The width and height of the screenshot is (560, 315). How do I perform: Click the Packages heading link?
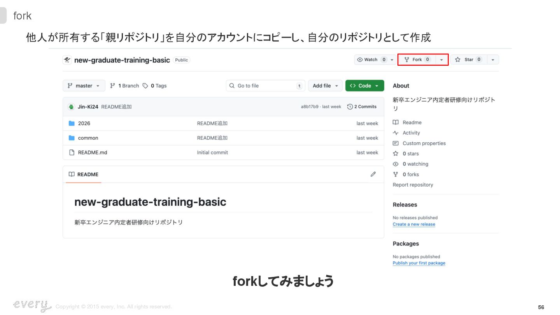pyautogui.click(x=406, y=243)
